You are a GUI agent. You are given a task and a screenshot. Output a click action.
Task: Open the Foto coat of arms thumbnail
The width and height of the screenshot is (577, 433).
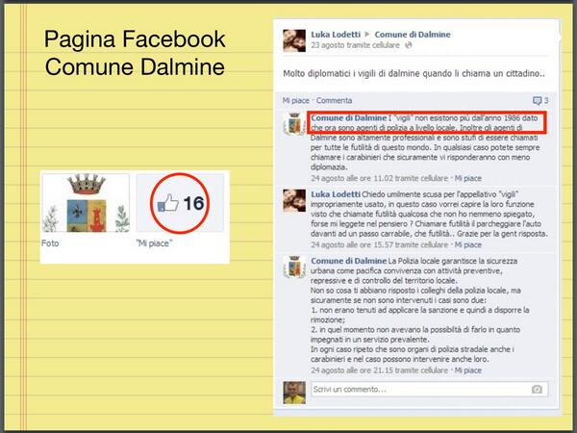pyautogui.click(x=86, y=203)
